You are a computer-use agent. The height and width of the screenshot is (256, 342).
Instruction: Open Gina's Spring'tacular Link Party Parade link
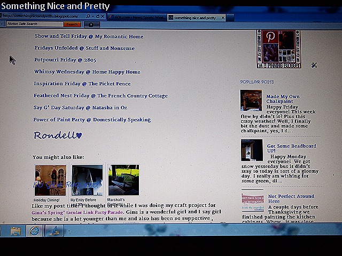(77, 212)
